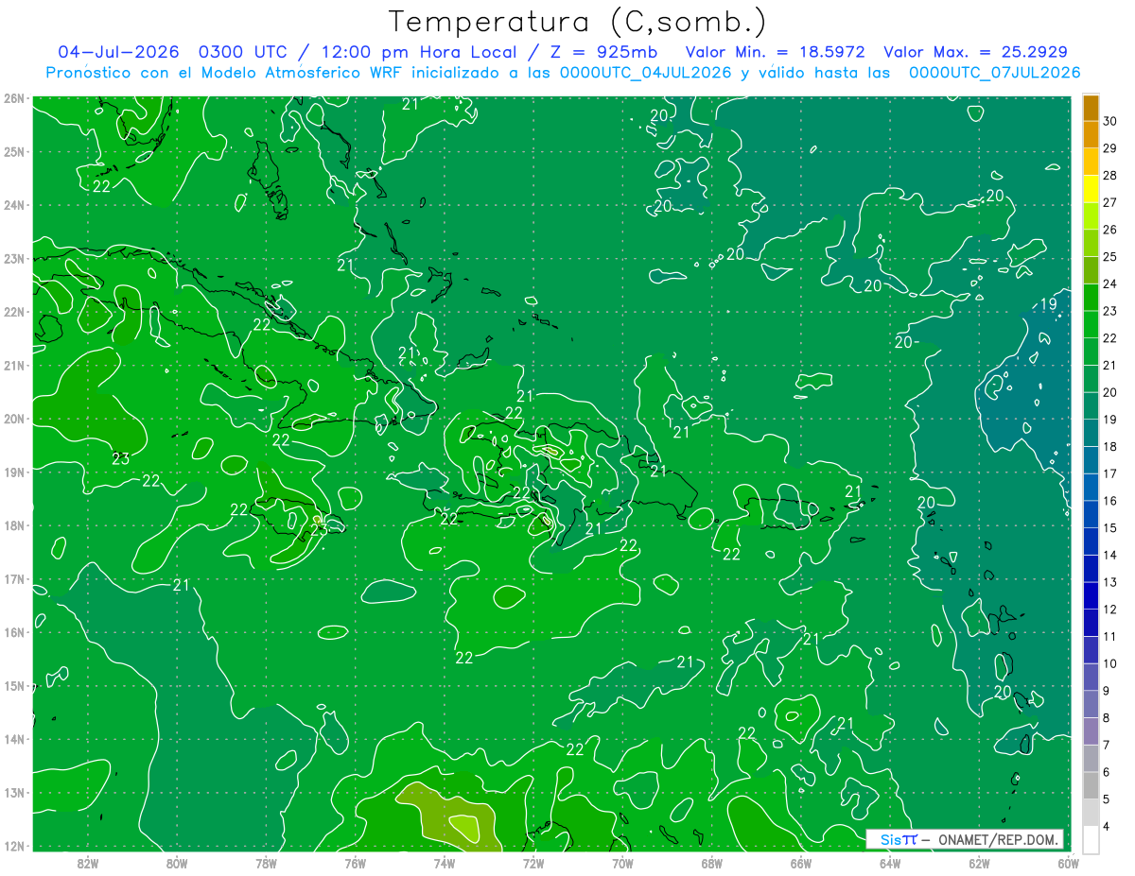The height and width of the screenshot is (876, 1135).
Task: Click the 'Valor Min. = 18.5972' text
Action: [777, 52]
